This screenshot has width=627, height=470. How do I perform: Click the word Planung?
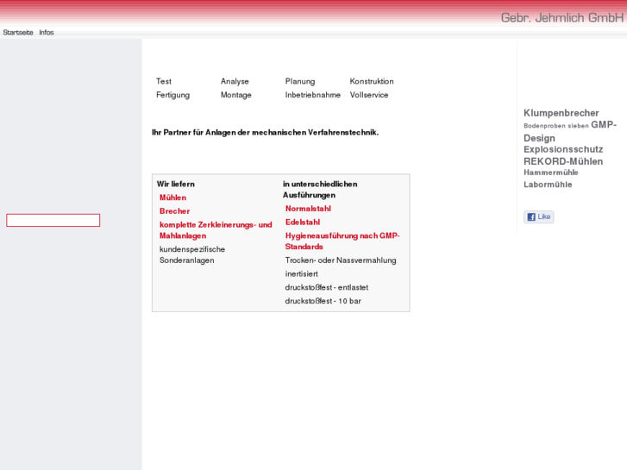coord(300,82)
